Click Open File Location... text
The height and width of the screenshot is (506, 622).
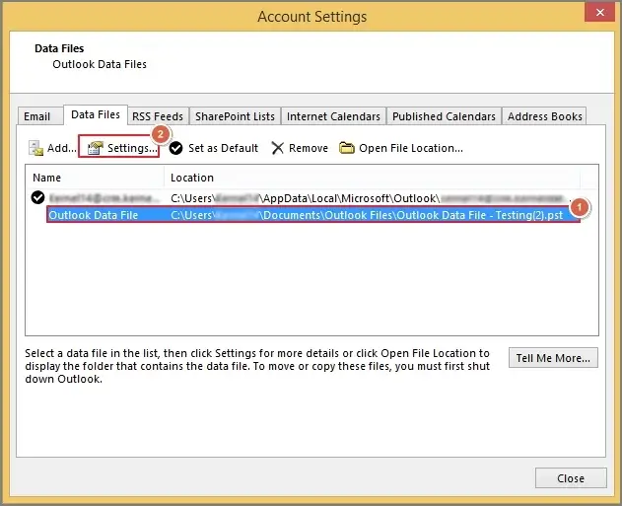(411, 148)
